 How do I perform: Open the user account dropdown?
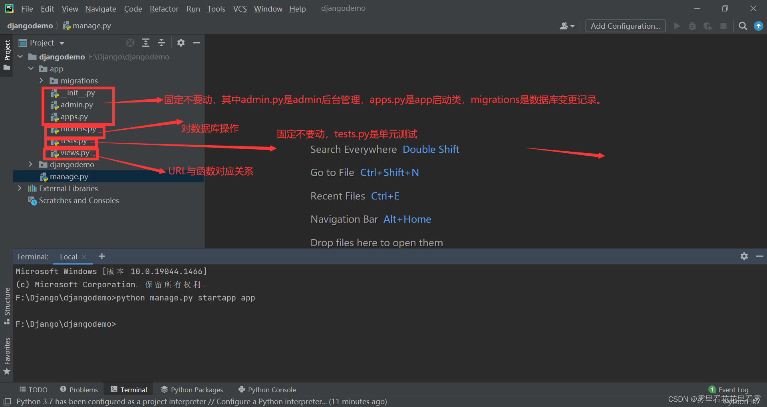(567, 26)
